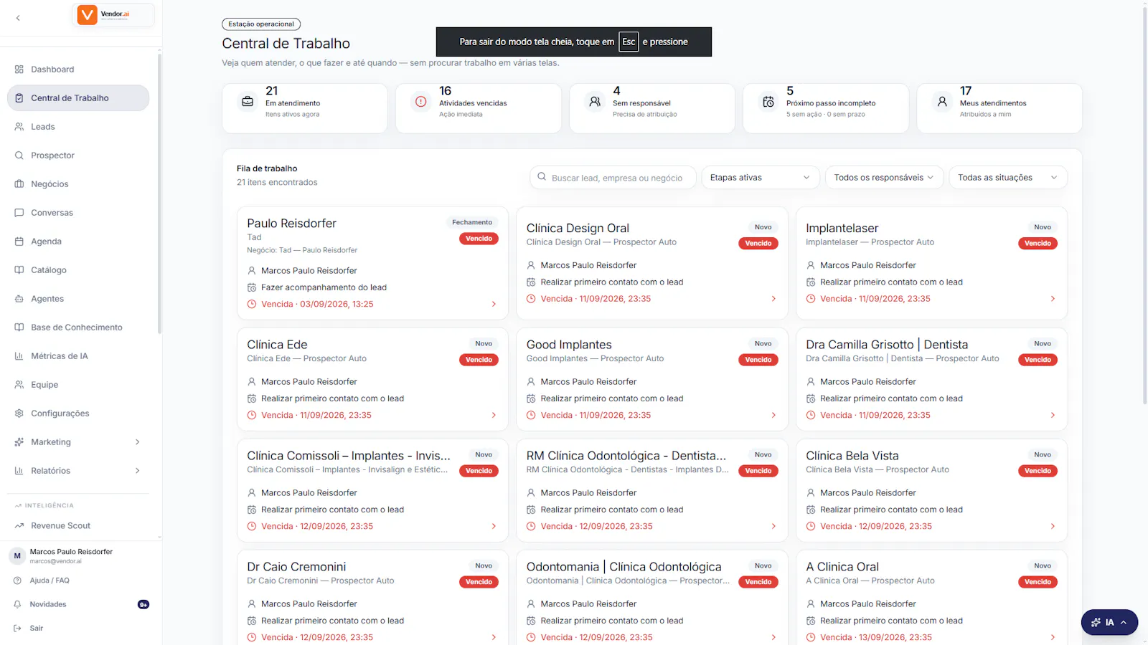Collapse sidebar with back chevron

18,18
